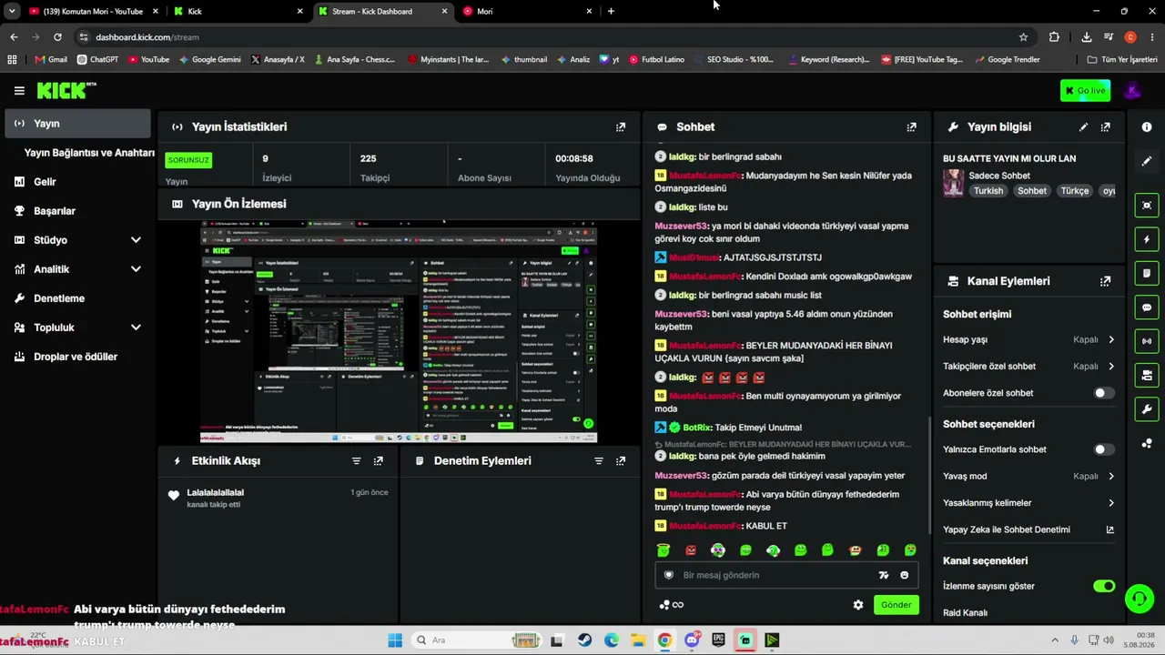
Task: Open the green headset support bubble
Action: click(x=1140, y=599)
